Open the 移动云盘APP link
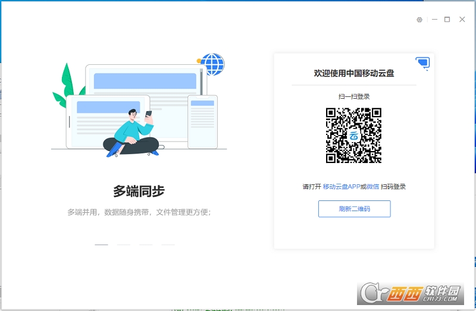 pyautogui.click(x=342, y=187)
